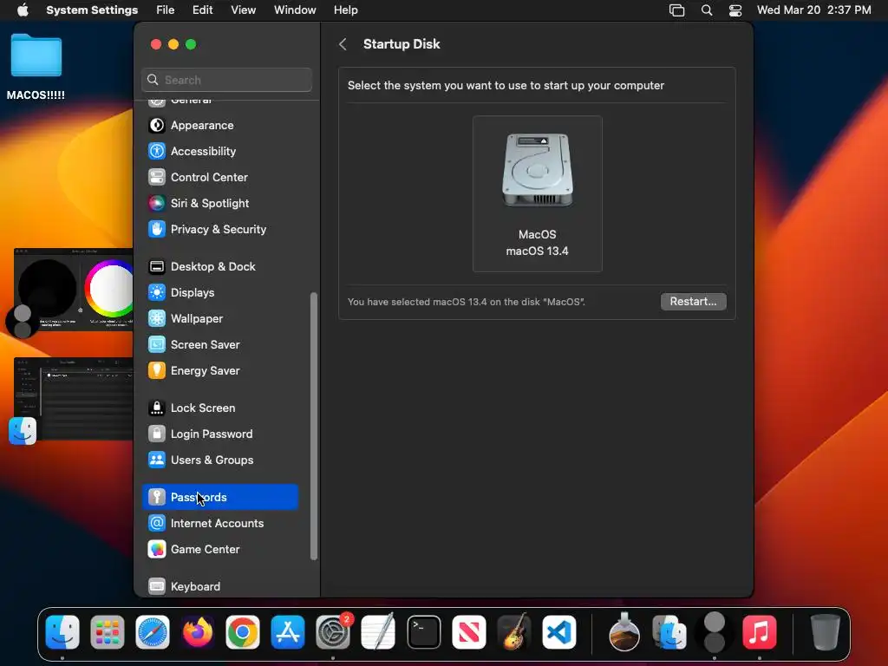Screen dimensions: 888x666
Task: Open the Trash in the Dock
Action: [x=826, y=632]
